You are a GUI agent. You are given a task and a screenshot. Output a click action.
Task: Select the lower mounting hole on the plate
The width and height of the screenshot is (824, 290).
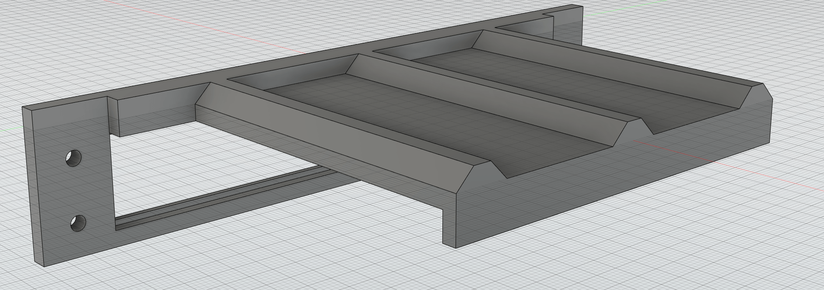(78, 223)
